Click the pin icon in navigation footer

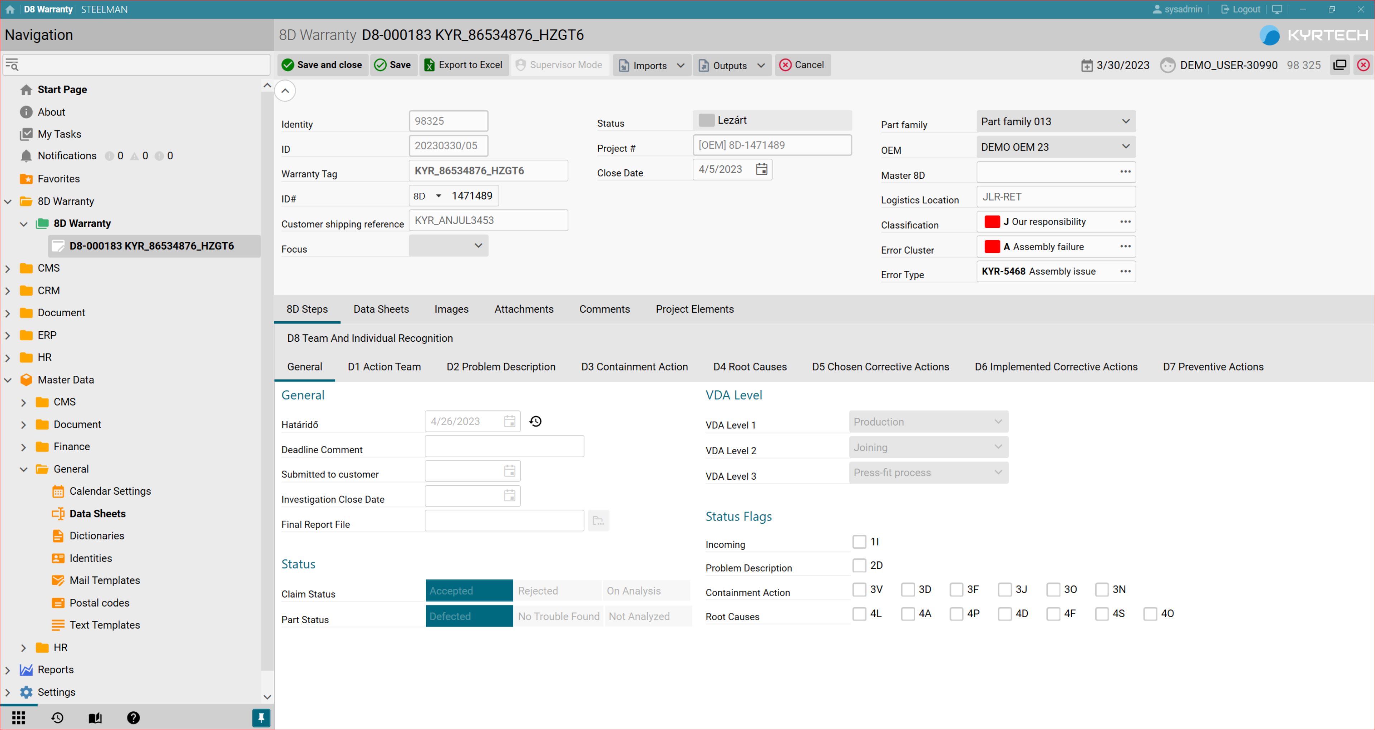(261, 718)
